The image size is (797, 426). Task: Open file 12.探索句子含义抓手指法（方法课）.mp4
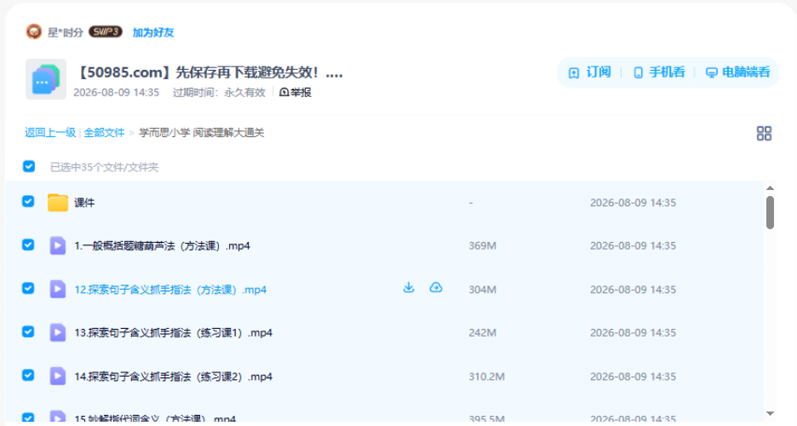tap(170, 290)
